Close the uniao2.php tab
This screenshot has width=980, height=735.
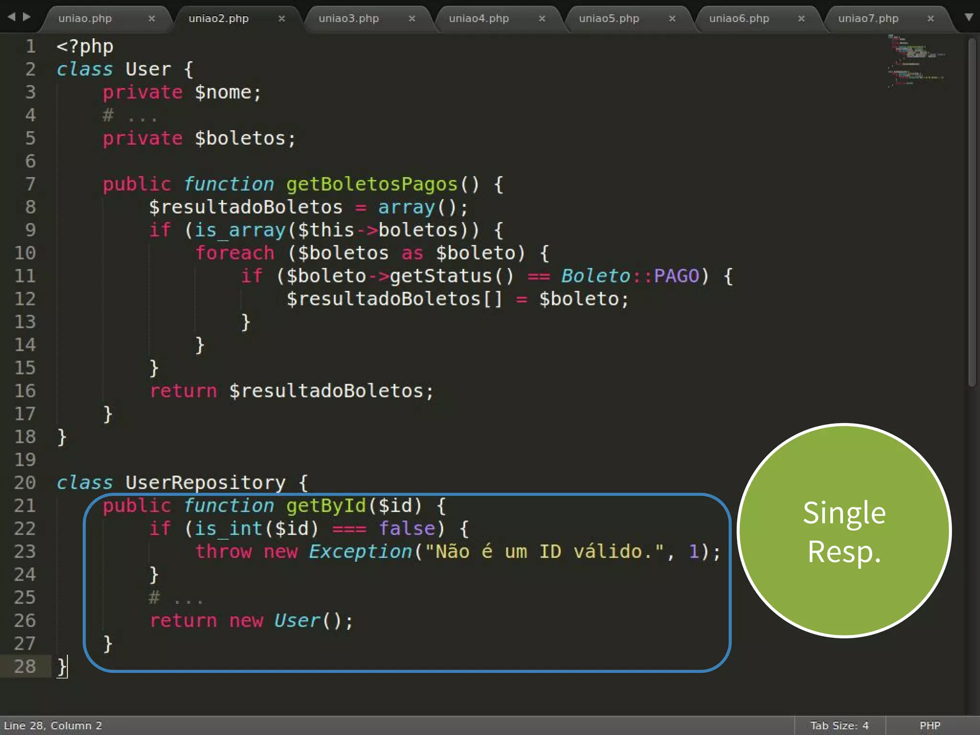[x=282, y=19]
